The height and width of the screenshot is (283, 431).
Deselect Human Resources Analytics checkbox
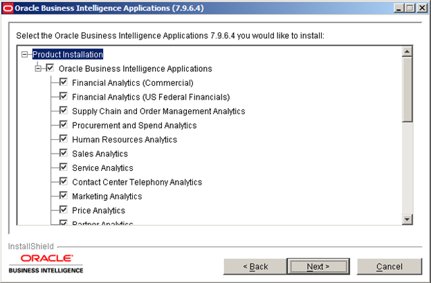coord(64,138)
